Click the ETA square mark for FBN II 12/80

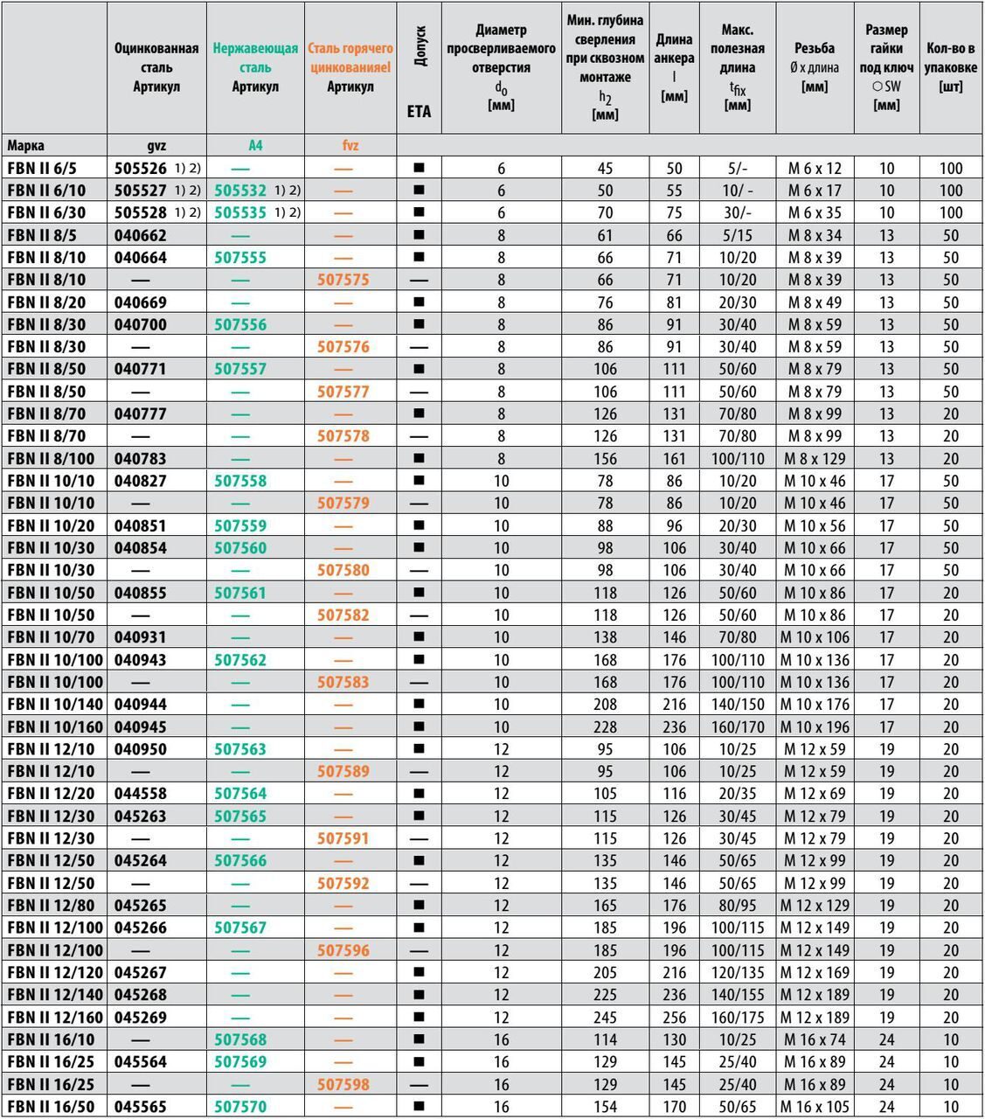[419, 906]
